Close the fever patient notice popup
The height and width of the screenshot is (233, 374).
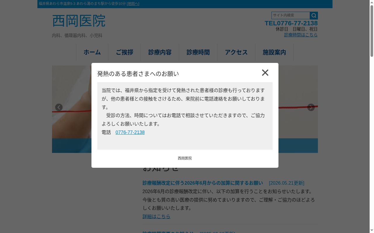[x=265, y=73]
